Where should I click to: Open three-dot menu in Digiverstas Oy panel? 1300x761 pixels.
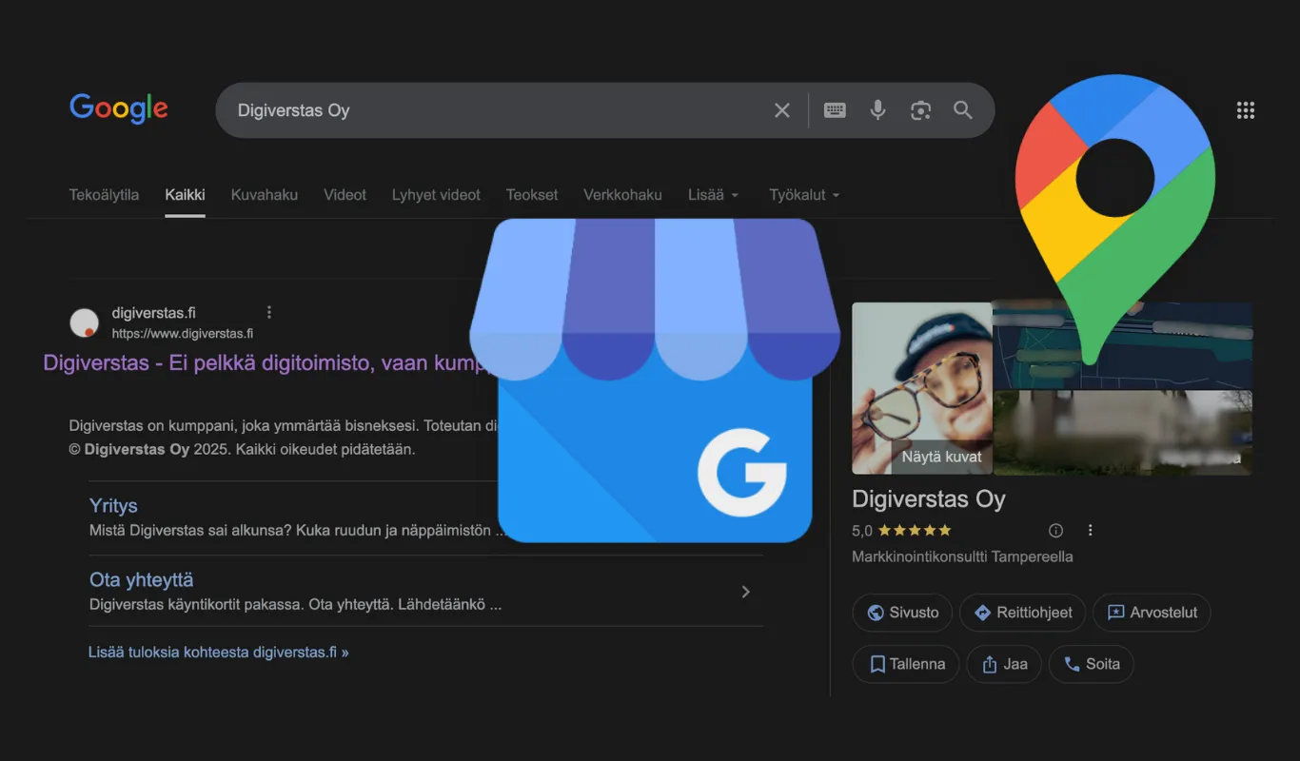click(x=1091, y=530)
